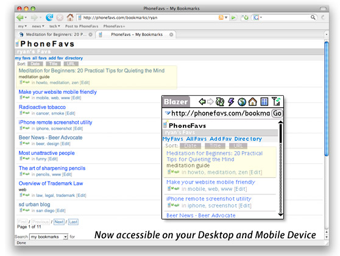Click Blazer's refresh icon
Image resolution: width=340 pixels, height=256 pixels.
(x=220, y=102)
